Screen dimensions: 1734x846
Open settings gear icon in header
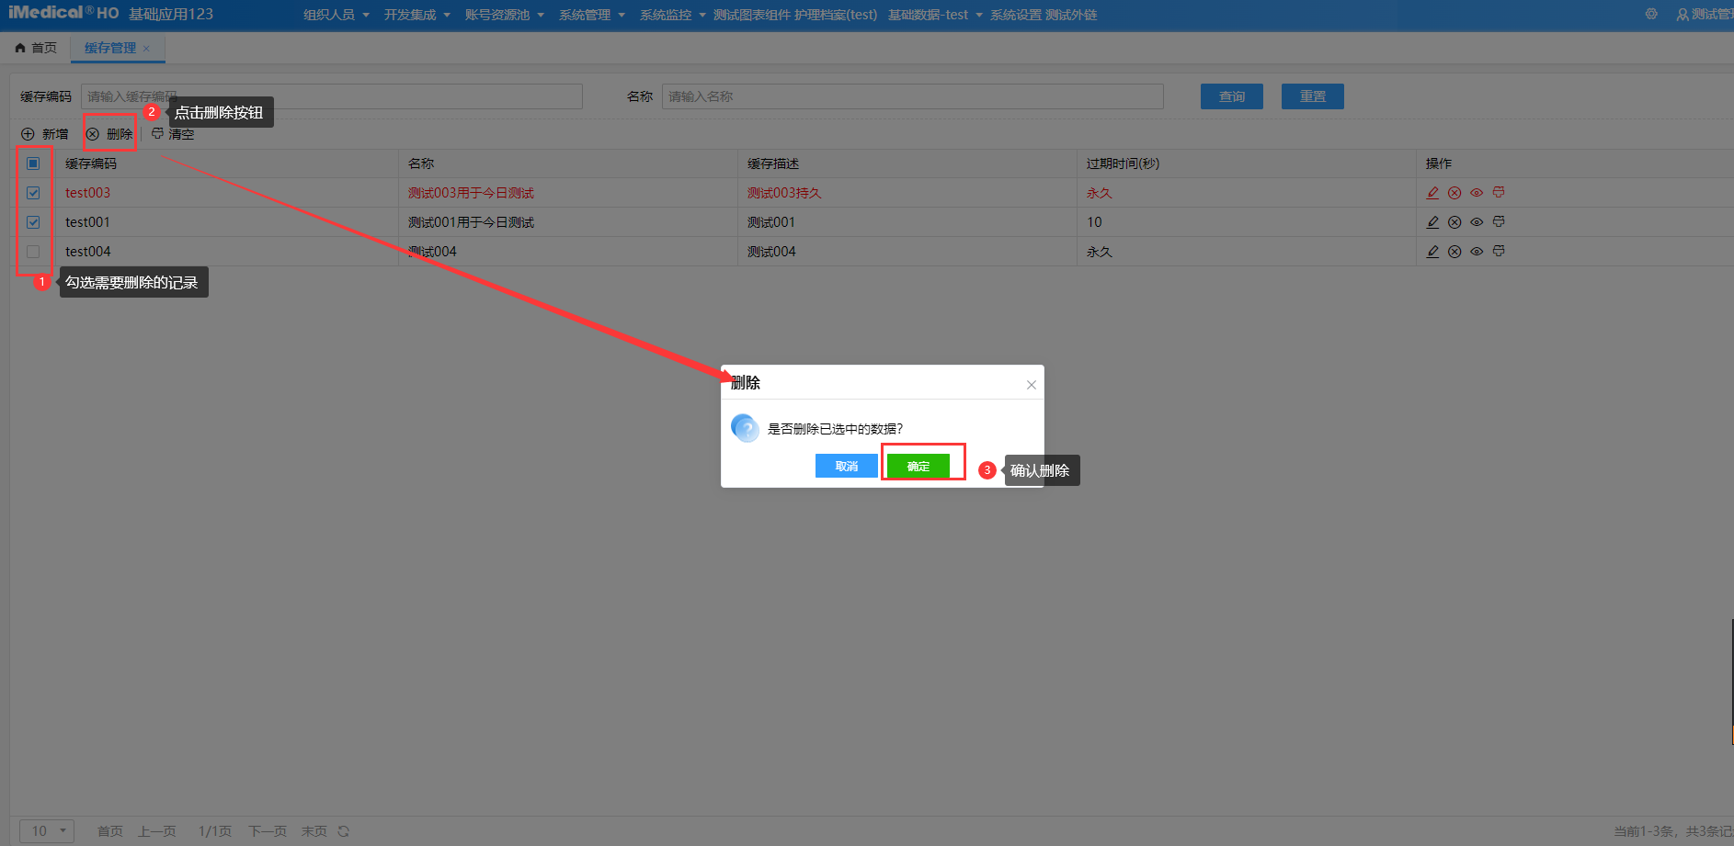1651,15
